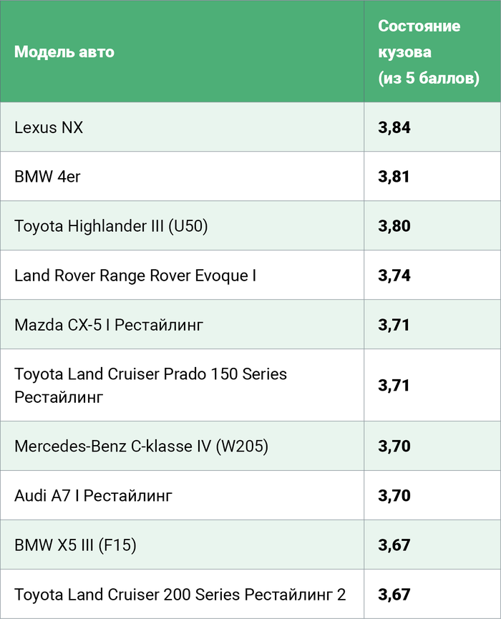Click the Audi A7 score value
This screenshot has width=501, height=619.
(394, 495)
